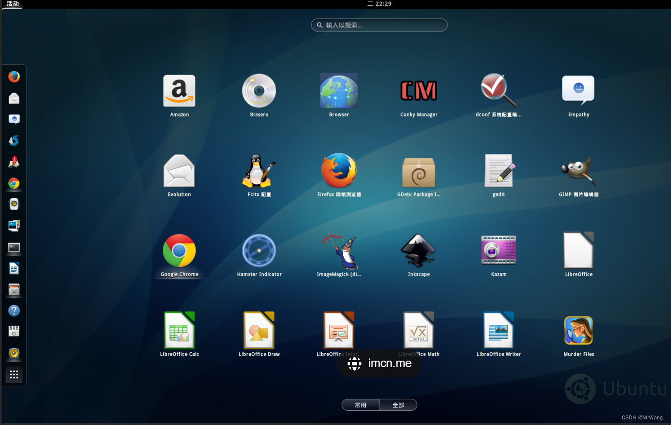The height and width of the screenshot is (425, 671).
Task: Open the Terminal from the dock
Action: coord(14,247)
